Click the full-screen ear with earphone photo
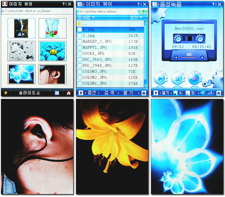Viewport: 225px width, 197px height. click(x=37, y=147)
